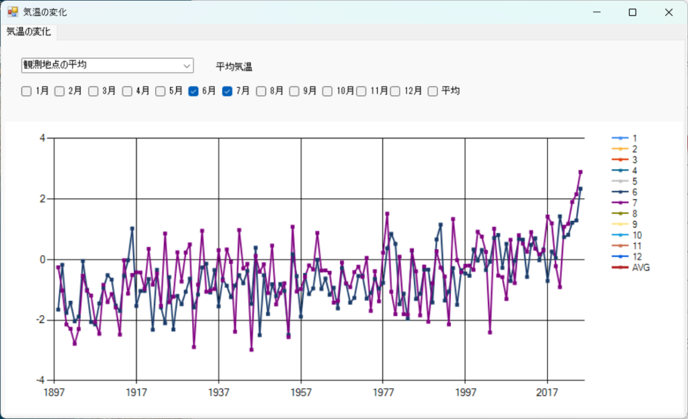
Task: Click the legend marker for series 1
Action: point(619,138)
